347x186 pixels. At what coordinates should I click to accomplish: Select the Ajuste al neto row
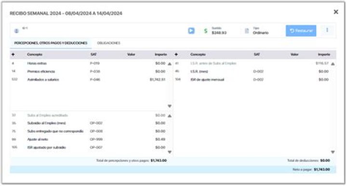(x=89, y=139)
